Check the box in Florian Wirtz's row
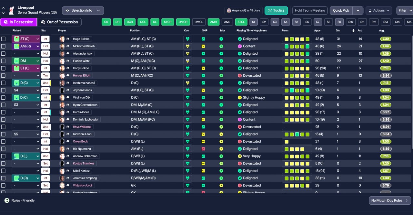Image resolution: width=413 pixels, height=215 pixels. (3, 61)
